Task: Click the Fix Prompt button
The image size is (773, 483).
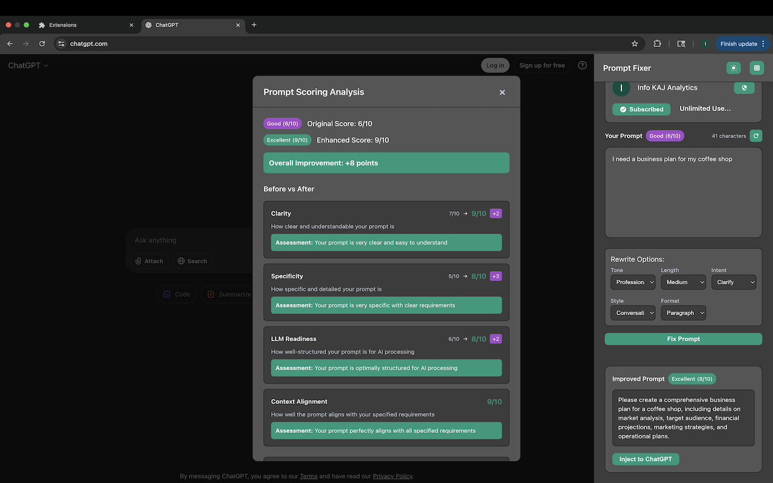Action: pyautogui.click(x=683, y=339)
